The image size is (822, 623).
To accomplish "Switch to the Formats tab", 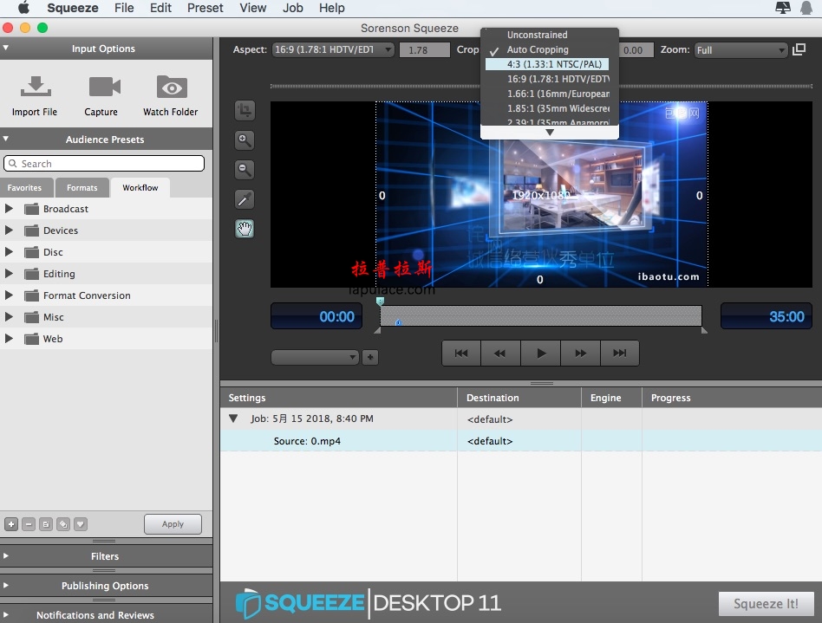I will click(x=82, y=187).
